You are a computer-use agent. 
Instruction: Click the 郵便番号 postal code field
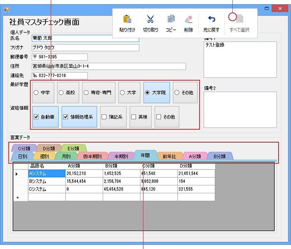point(59,57)
